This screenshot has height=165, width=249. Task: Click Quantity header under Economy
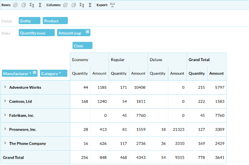click(x=80, y=74)
